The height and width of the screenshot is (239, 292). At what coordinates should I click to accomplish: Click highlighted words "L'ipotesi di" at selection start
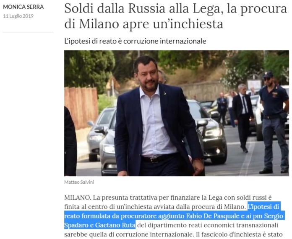tap(263, 207)
